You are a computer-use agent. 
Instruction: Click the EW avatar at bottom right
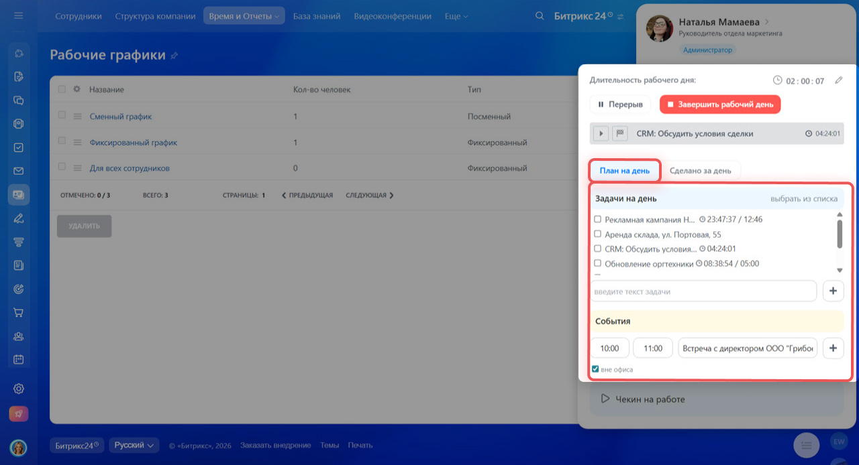point(839,441)
